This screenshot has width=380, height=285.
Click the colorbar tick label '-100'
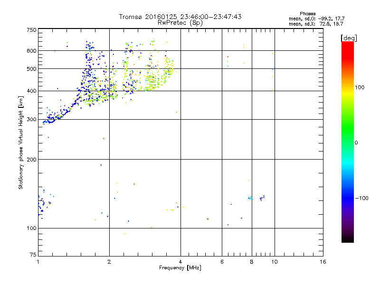pos(361,198)
